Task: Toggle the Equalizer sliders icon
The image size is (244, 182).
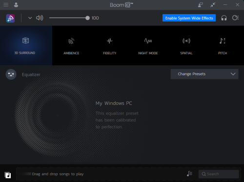Action: 11,74
